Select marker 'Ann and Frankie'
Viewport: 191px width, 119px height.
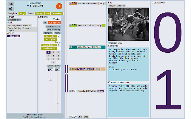point(86,69)
